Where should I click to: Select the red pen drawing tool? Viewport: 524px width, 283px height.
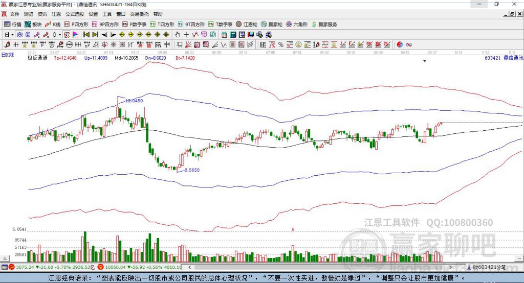pyautogui.click(x=7, y=45)
